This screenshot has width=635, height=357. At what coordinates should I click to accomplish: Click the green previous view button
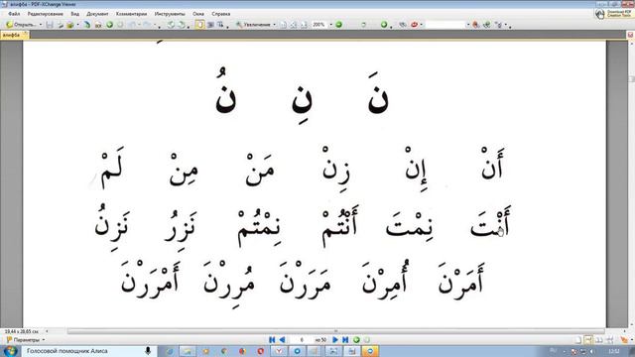(356, 340)
